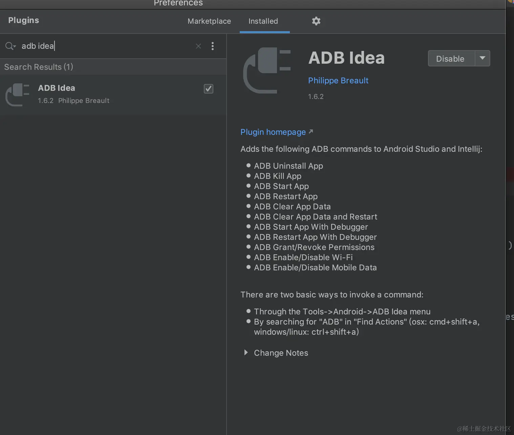
Task: Click the search magnifier history icon
Action: [10, 46]
